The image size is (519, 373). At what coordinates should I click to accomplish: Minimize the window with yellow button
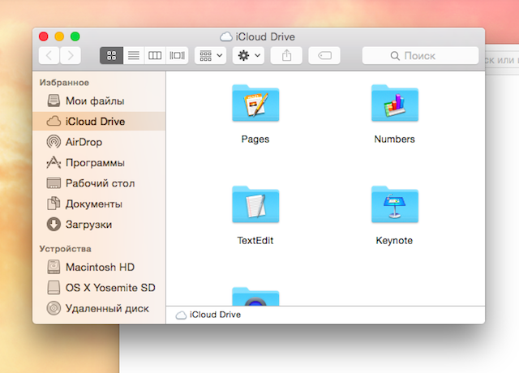click(x=59, y=36)
